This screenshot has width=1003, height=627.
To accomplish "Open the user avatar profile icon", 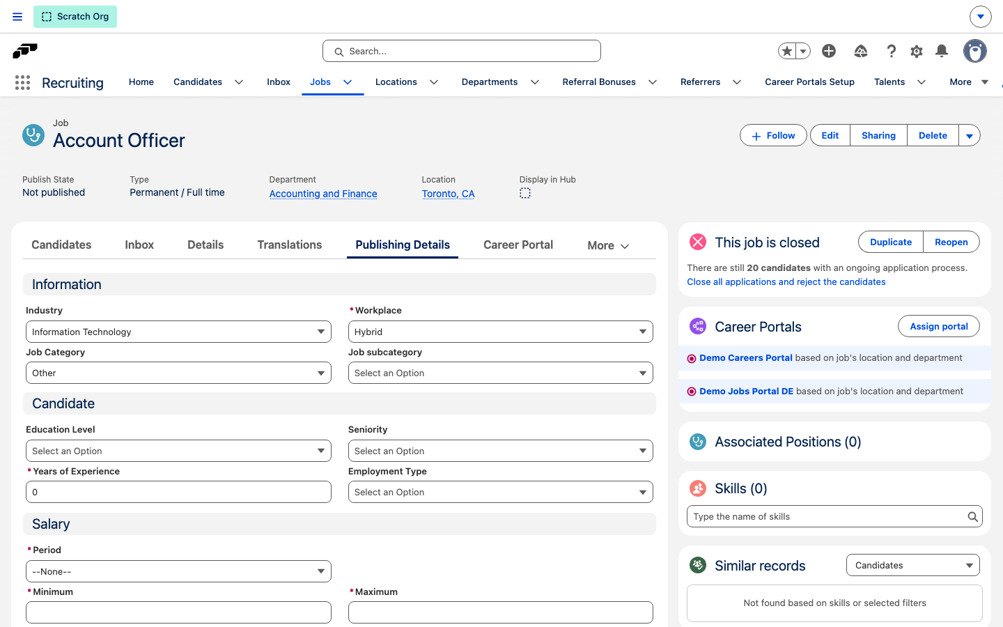I will [975, 51].
